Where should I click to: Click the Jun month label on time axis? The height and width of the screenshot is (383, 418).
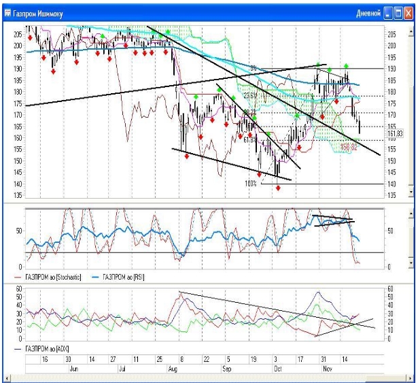click(x=74, y=369)
